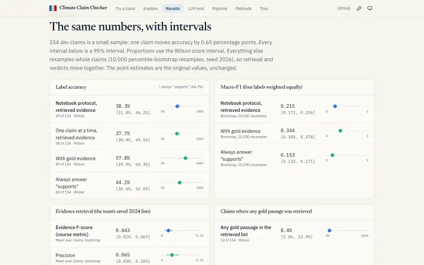Click the always "supports" (44.2%) legend
424x265 pixels.
pos(181,87)
